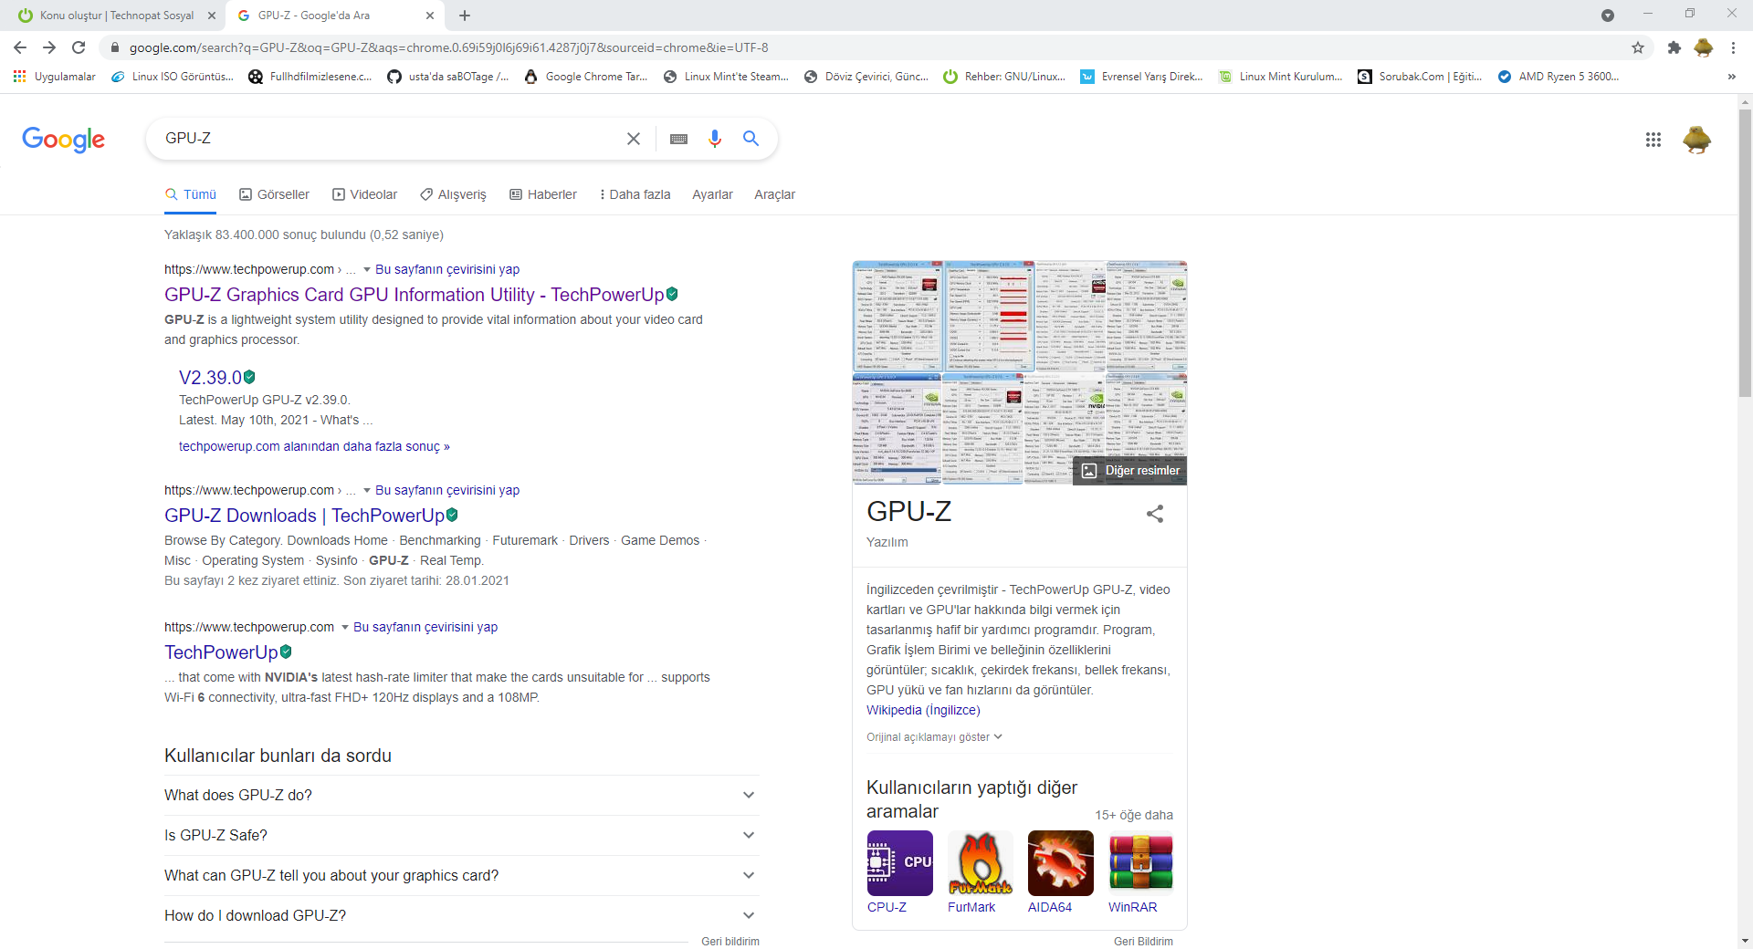Open the Chrome extensions puzzle menu
The width and height of the screenshot is (1753, 949).
point(1674,47)
